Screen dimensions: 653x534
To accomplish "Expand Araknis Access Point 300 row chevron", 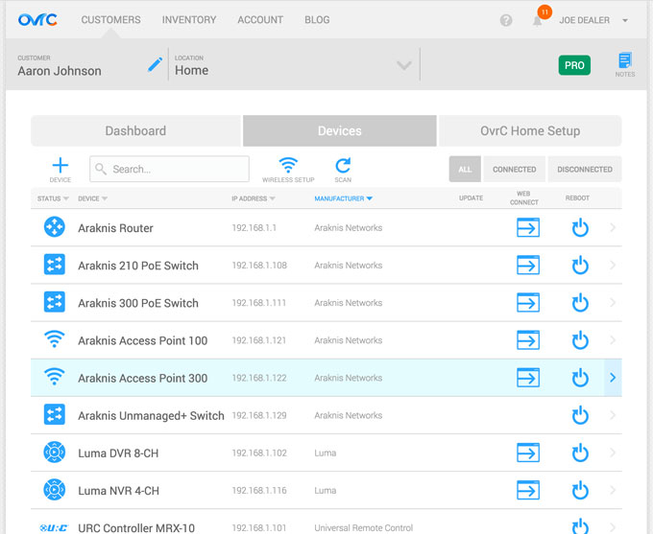I will coord(613,378).
